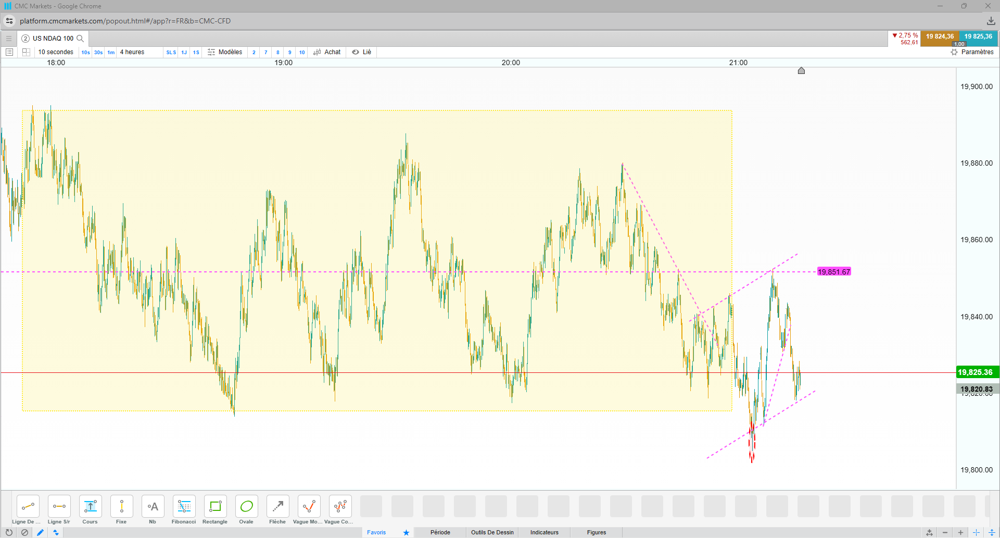Select the Ligne S/r drawing tool
The width and height of the screenshot is (1000, 538).
[59, 506]
